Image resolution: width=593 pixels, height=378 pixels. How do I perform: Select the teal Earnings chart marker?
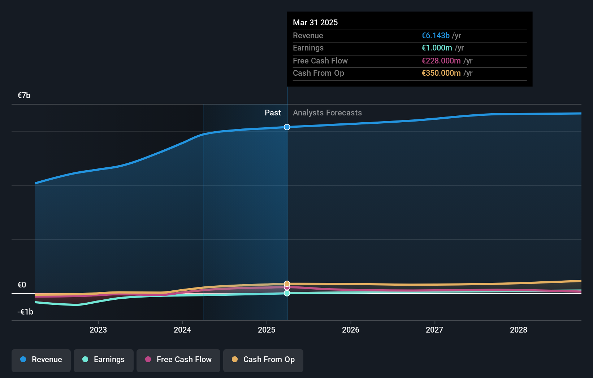[287, 293]
